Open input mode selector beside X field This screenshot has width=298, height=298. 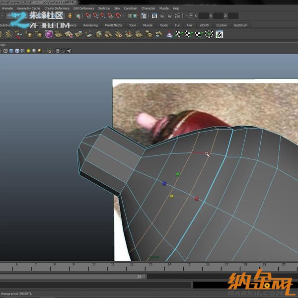[190, 16]
